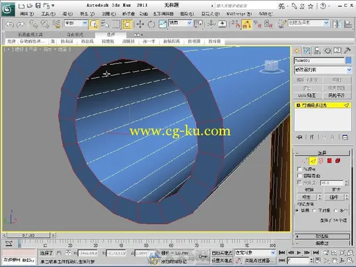This screenshot has height=267, width=356.
Task: Click the Unlink Selection icon
Action: pos(45,24)
